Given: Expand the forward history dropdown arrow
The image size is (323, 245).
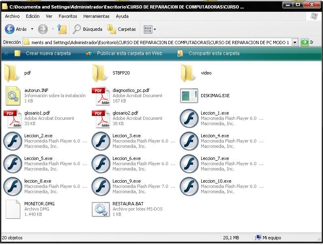Looking at the screenshot, I should point(53,29).
